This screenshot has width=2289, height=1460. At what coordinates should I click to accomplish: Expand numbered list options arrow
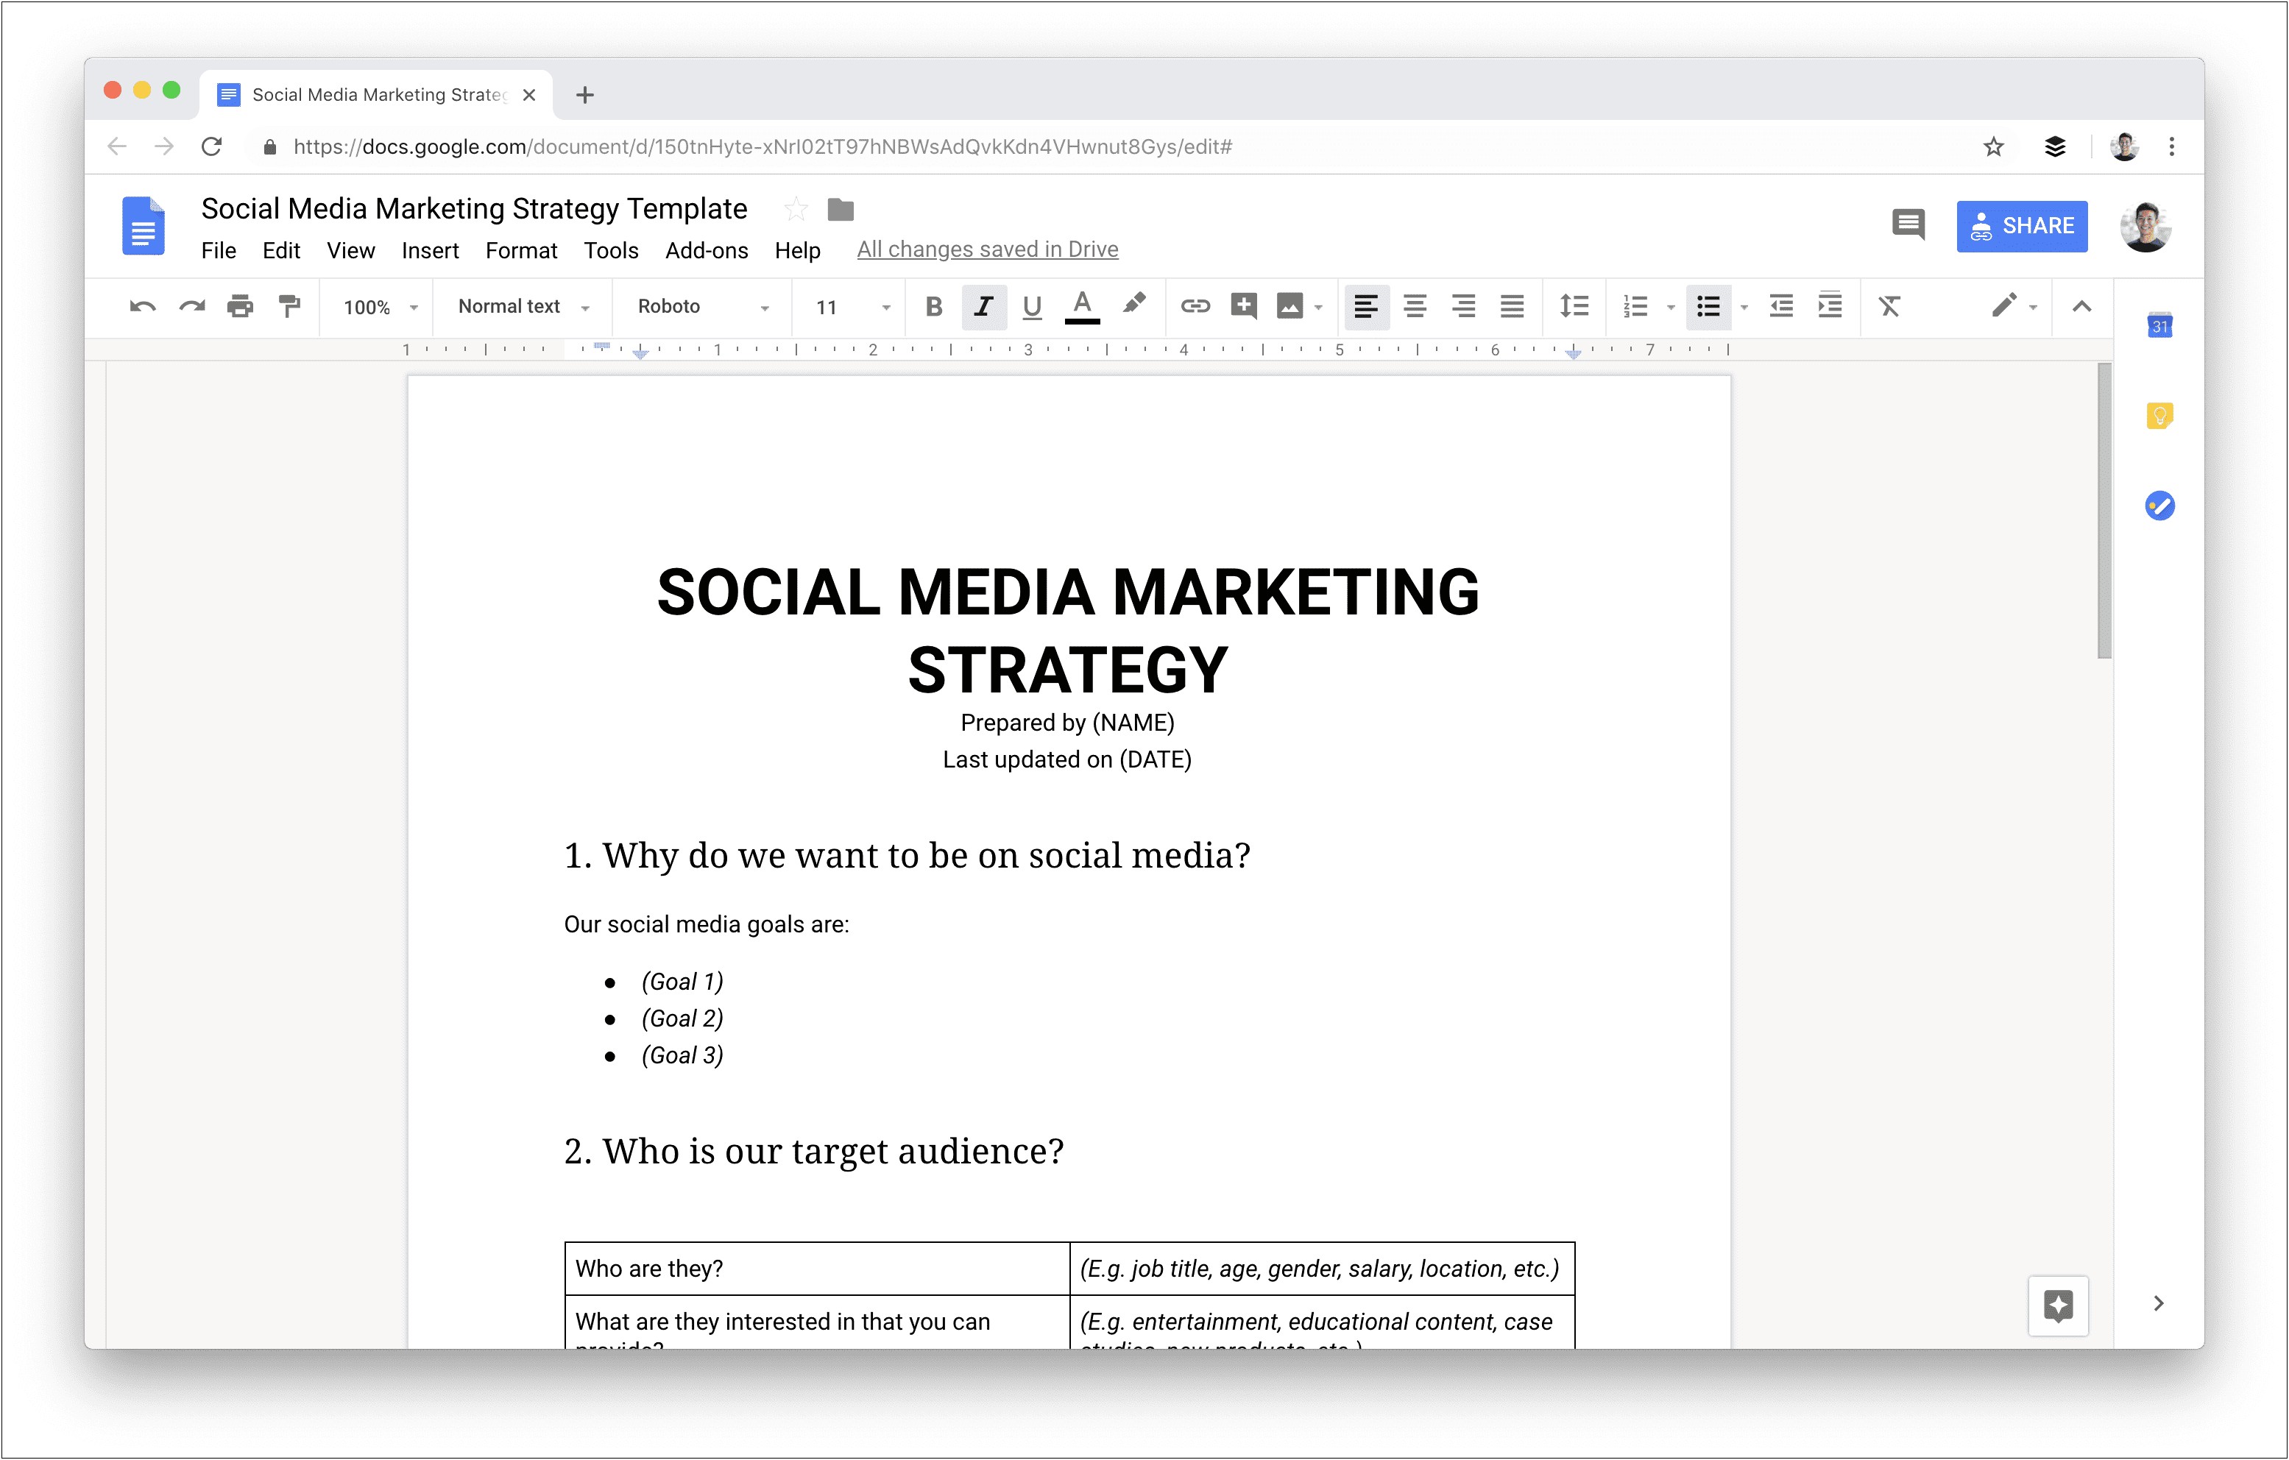tap(1670, 307)
